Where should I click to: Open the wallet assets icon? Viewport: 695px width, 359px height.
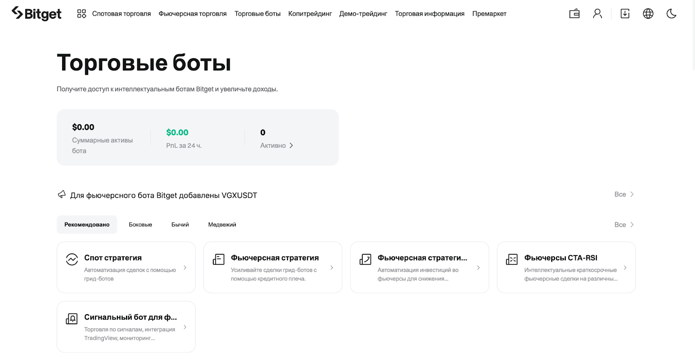tap(574, 13)
